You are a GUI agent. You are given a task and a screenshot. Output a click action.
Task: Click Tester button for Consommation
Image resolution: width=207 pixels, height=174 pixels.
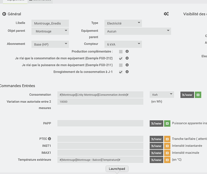(187, 95)
